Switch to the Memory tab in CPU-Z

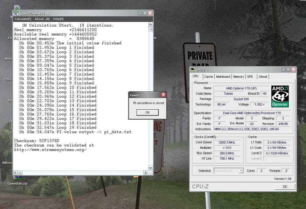239,77
